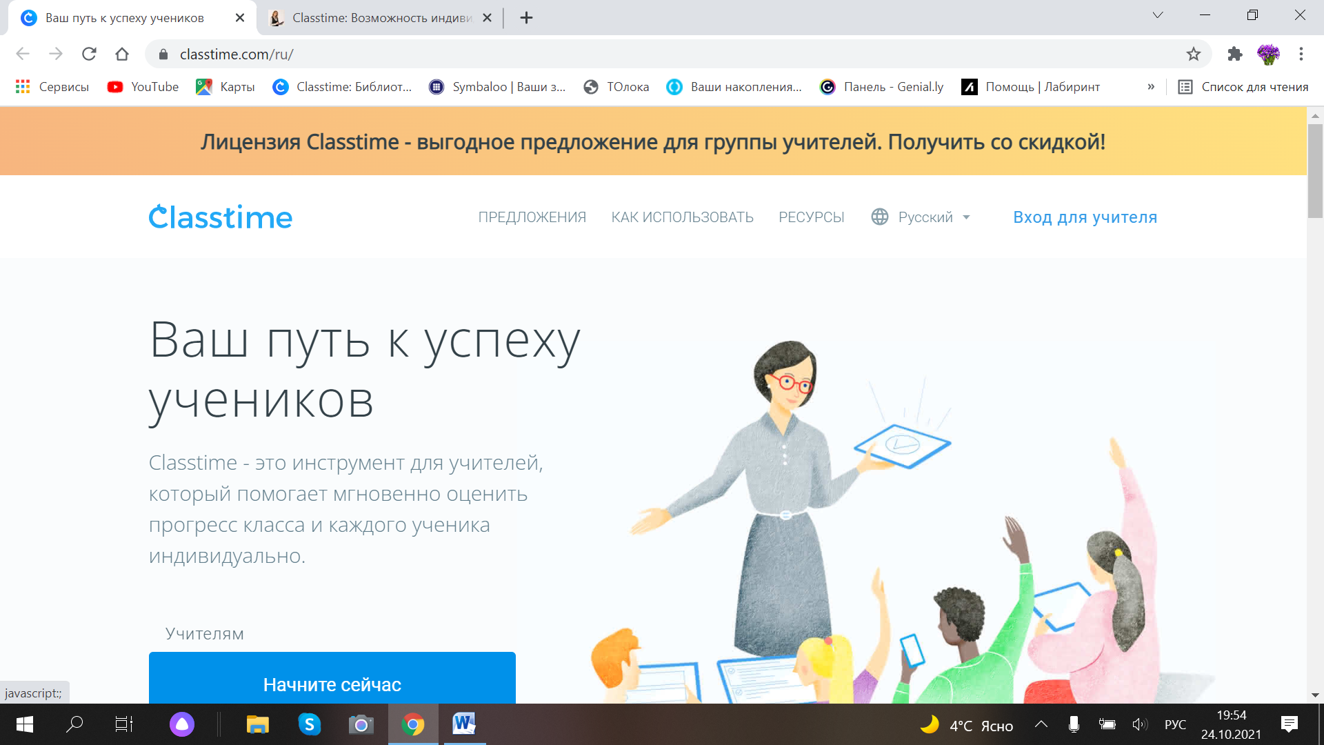Open the КАК ИСПОЛЬЗОВАТЬ menu
Image resolution: width=1324 pixels, height=745 pixels.
683,217
